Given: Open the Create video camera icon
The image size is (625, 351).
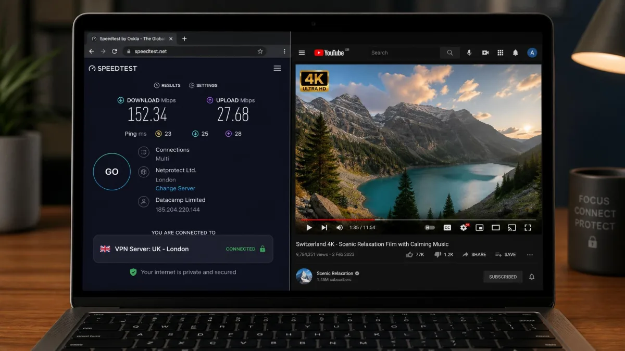Looking at the screenshot, I should (x=485, y=53).
